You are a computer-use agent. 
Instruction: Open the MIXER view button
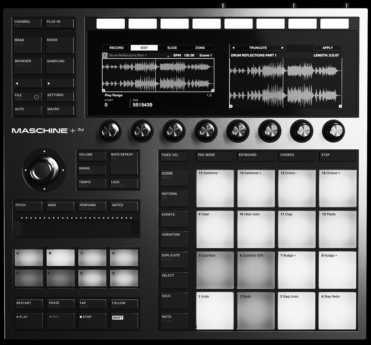click(60, 45)
